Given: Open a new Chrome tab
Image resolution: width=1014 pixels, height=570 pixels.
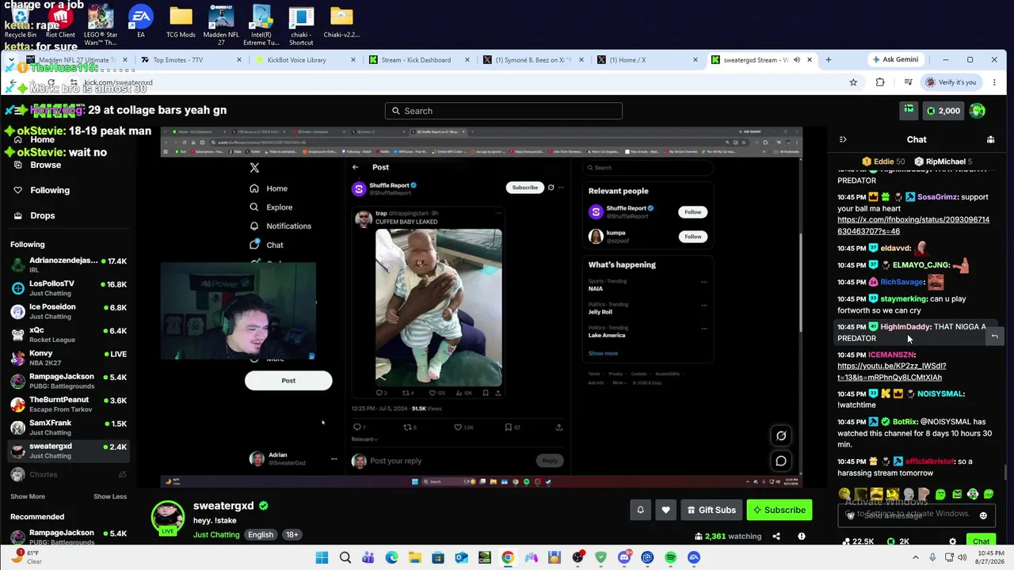Looking at the screenshot, I should click(x=829, y=59).
